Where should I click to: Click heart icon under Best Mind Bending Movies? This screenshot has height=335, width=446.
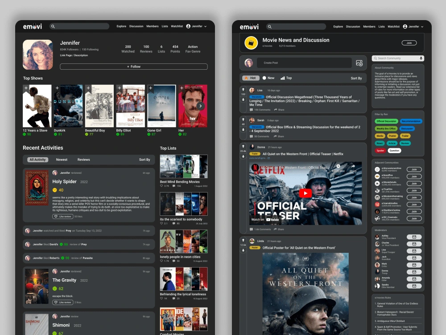click(x=161, y=186)
